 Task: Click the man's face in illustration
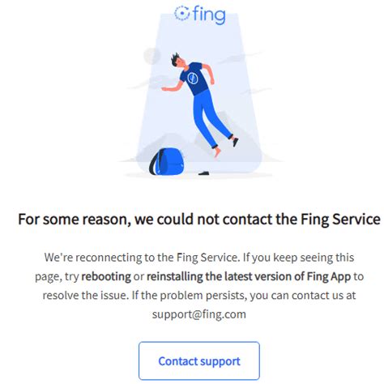pos(181,63)
